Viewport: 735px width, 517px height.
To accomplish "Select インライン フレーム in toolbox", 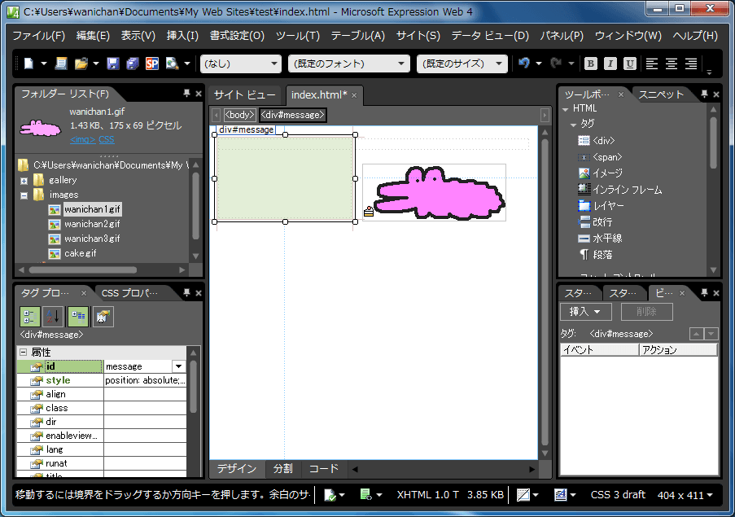I will [619, 190].
